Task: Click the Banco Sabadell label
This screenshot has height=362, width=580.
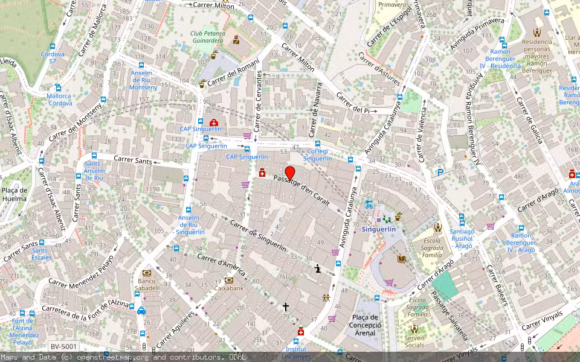Action: (x=148, y=284)
